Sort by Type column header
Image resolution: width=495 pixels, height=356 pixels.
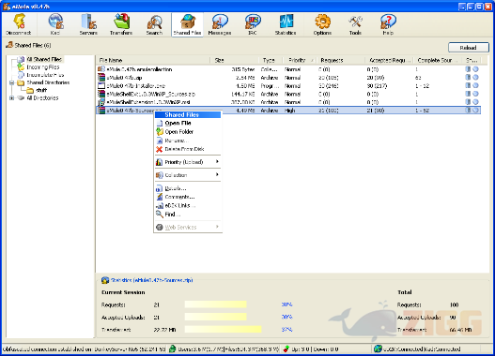coord(270,60)
